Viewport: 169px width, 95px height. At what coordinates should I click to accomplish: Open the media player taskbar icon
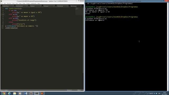click(20, 93)
